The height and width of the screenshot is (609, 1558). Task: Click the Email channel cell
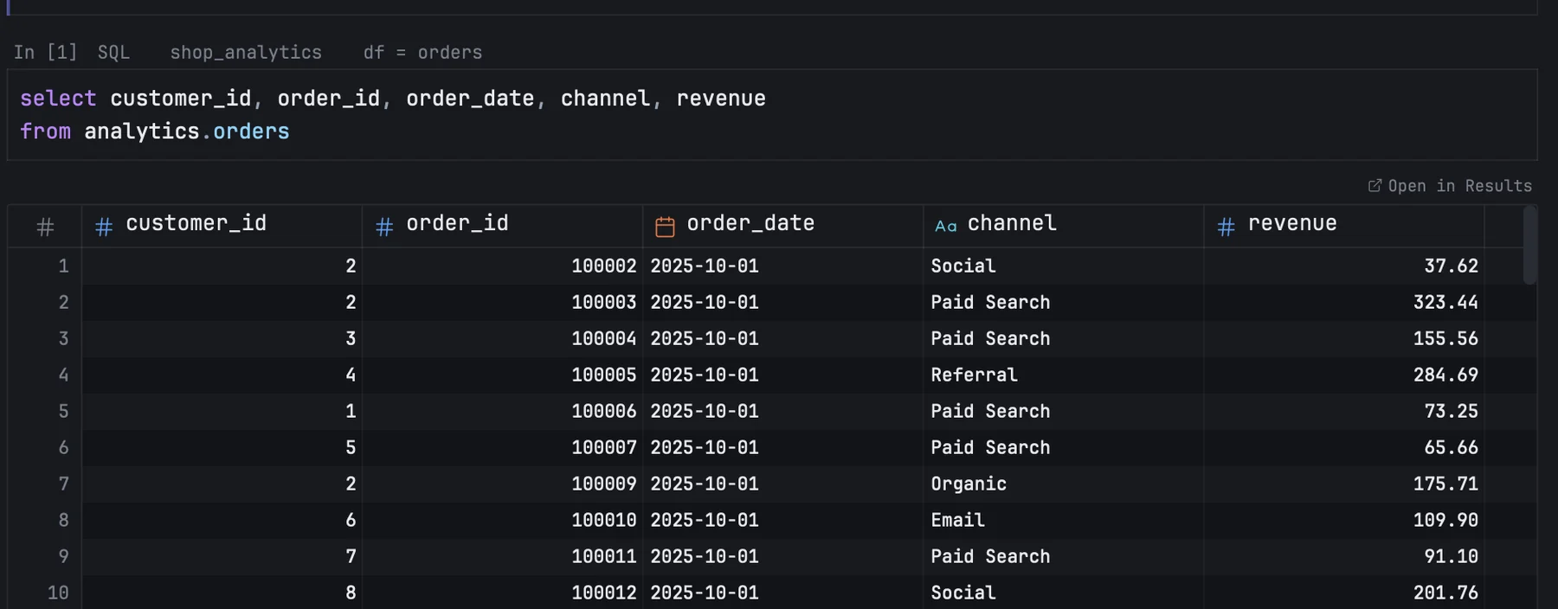coord(1063,520)
